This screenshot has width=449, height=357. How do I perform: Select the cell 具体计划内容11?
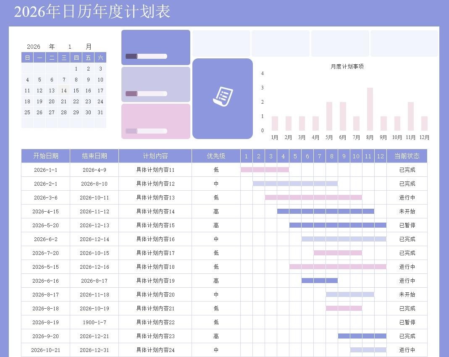155,170
